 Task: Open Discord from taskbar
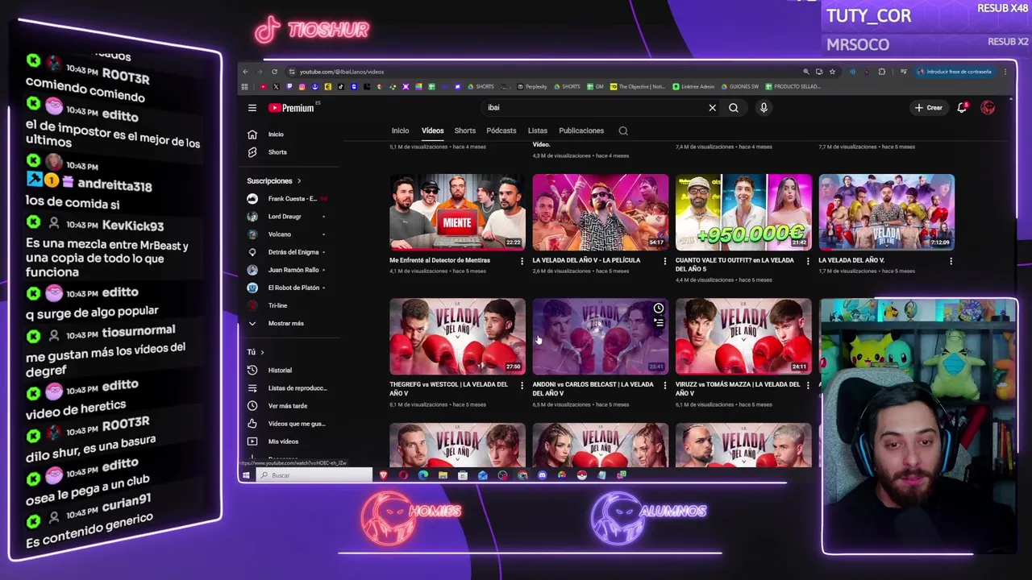click(x=542, y=475)
